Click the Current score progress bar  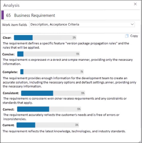(x=48, y=125)
